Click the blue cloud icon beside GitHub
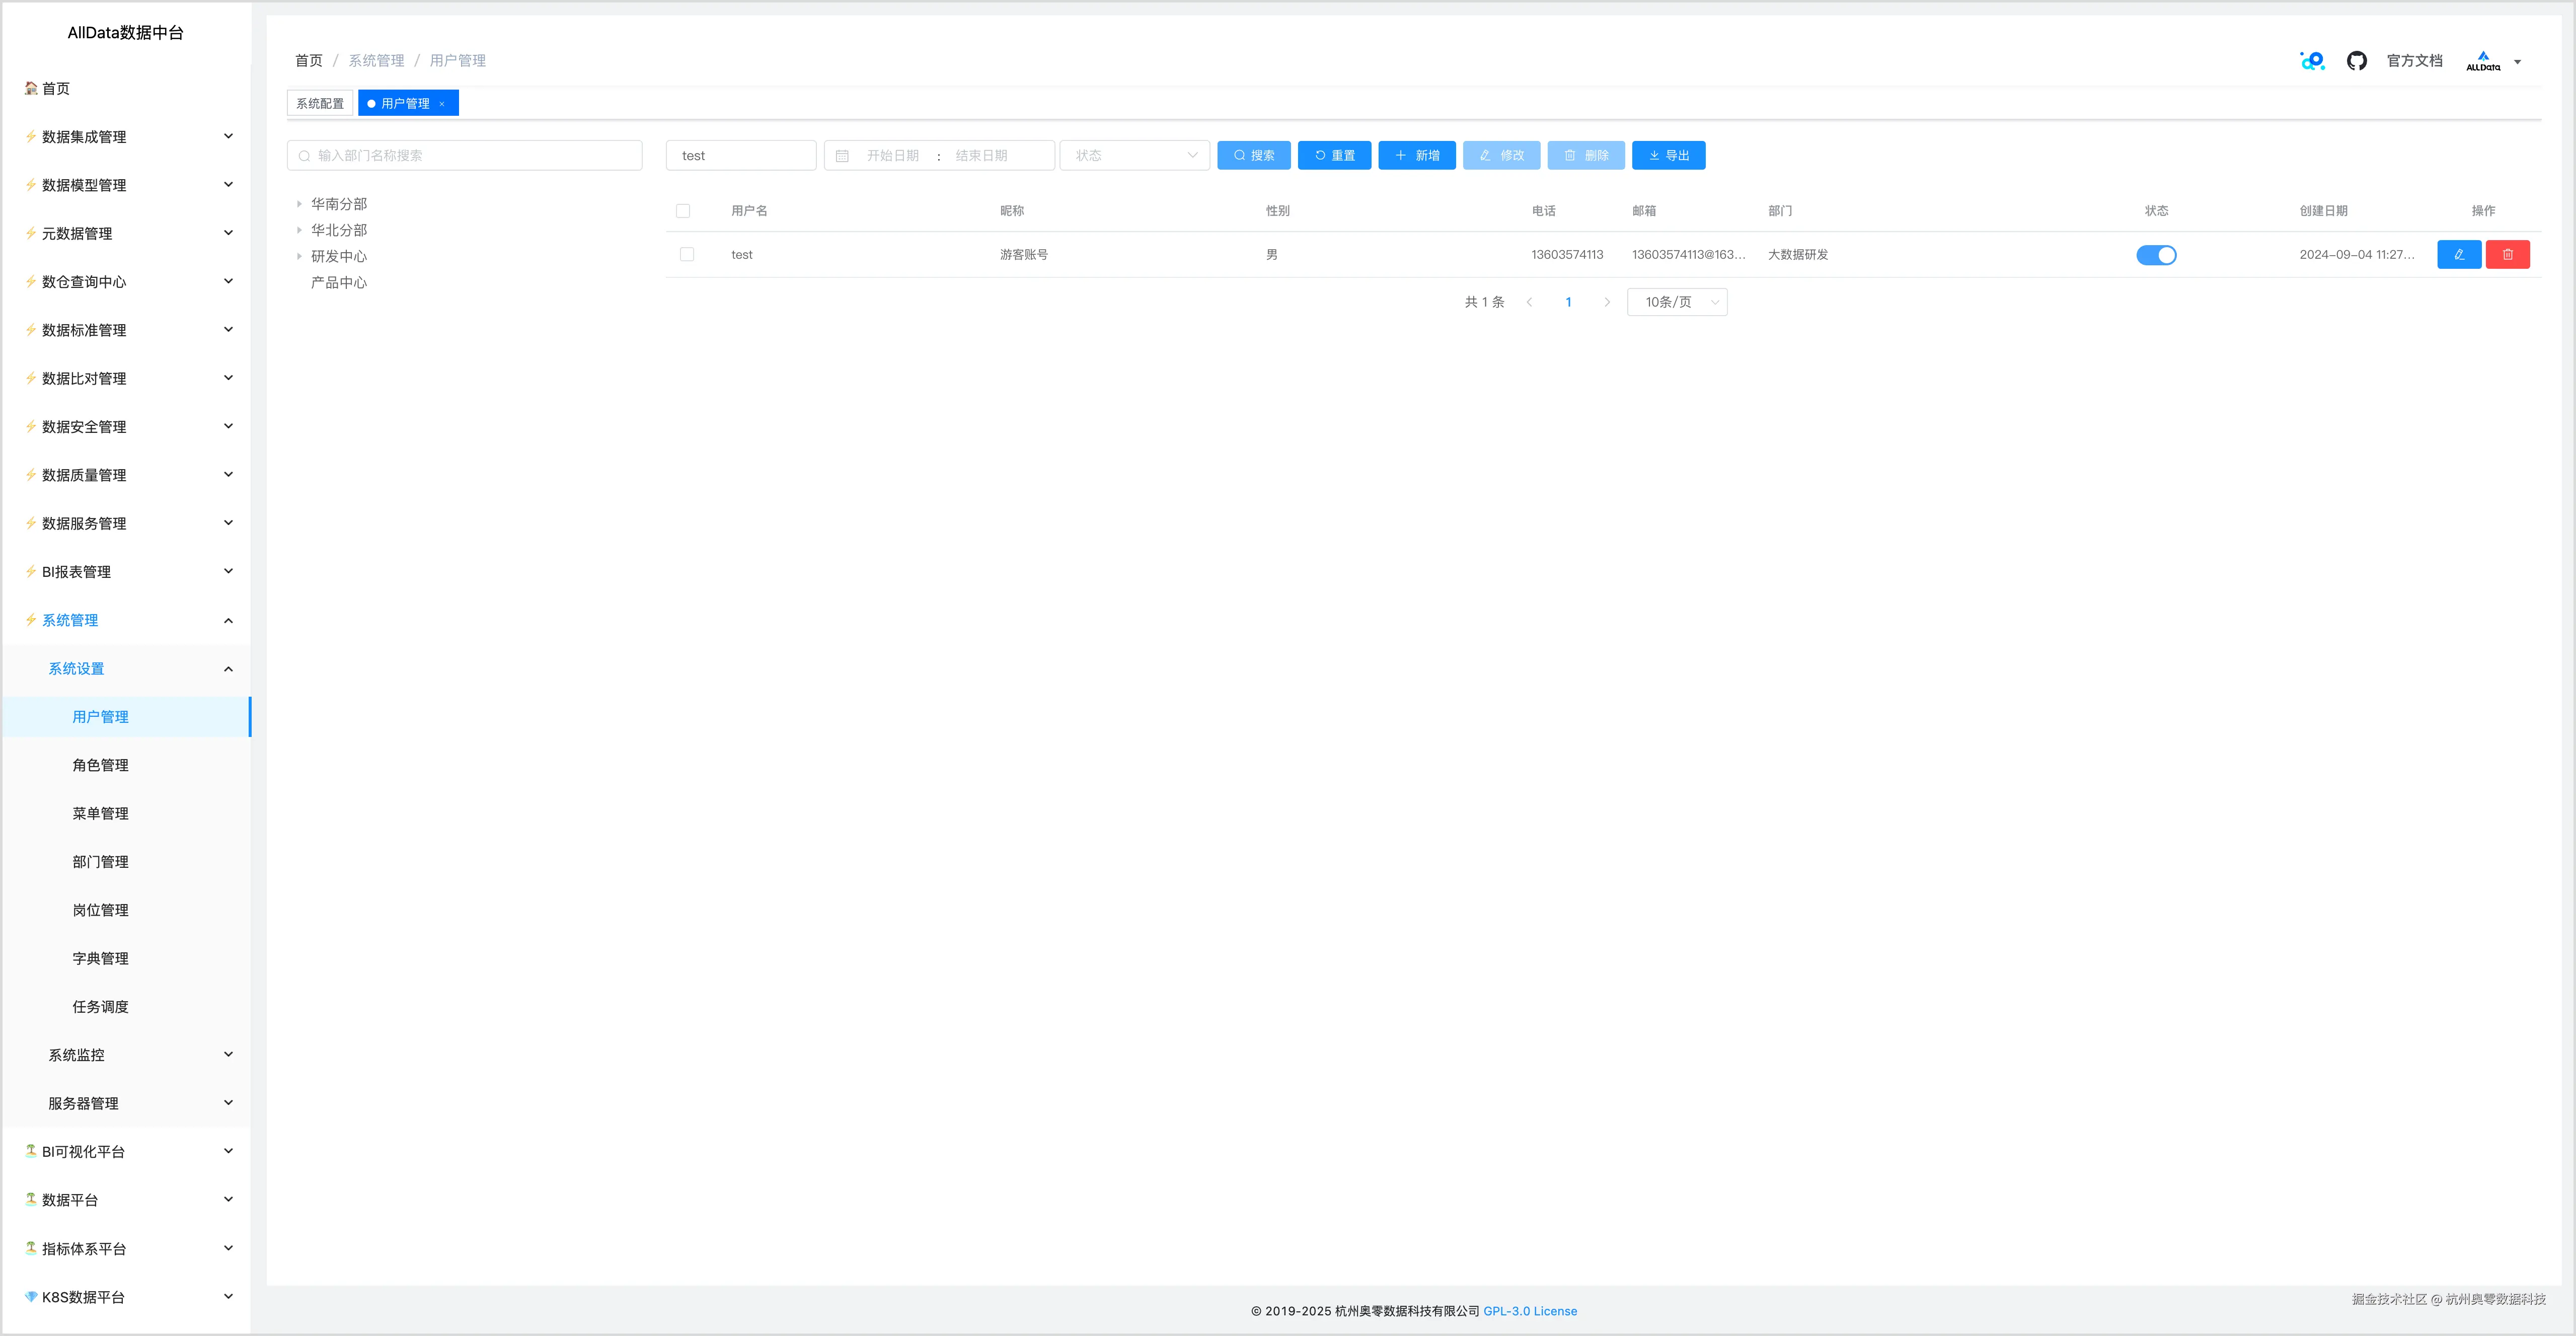The height and width of the screenshot is (1336, 2576). click(x=2312, y=61)
